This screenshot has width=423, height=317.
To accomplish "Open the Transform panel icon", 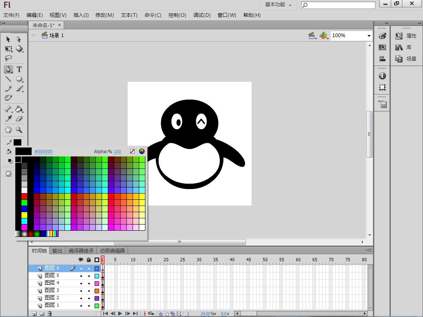I will (382, 88).
